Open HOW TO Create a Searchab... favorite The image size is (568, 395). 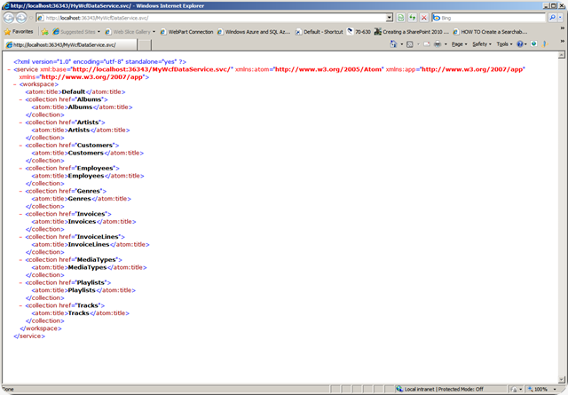[490, 32]
